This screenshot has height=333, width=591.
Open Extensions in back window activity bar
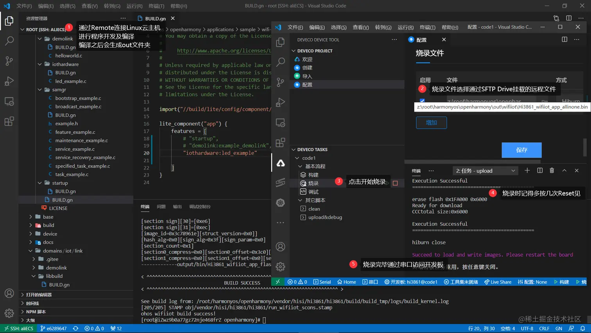tap(9, 121)
